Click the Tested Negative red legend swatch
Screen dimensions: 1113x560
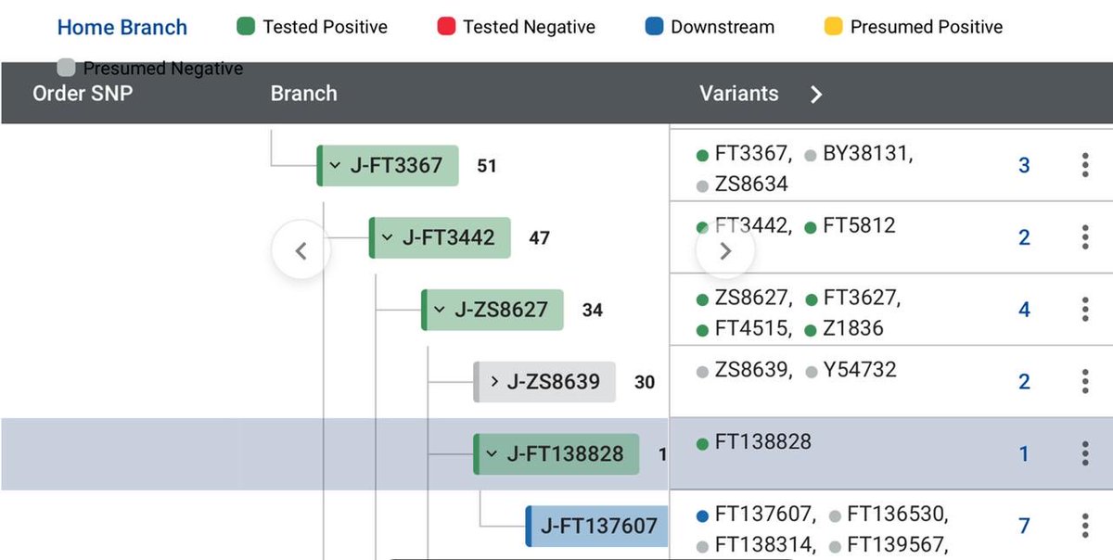[446, 26]
